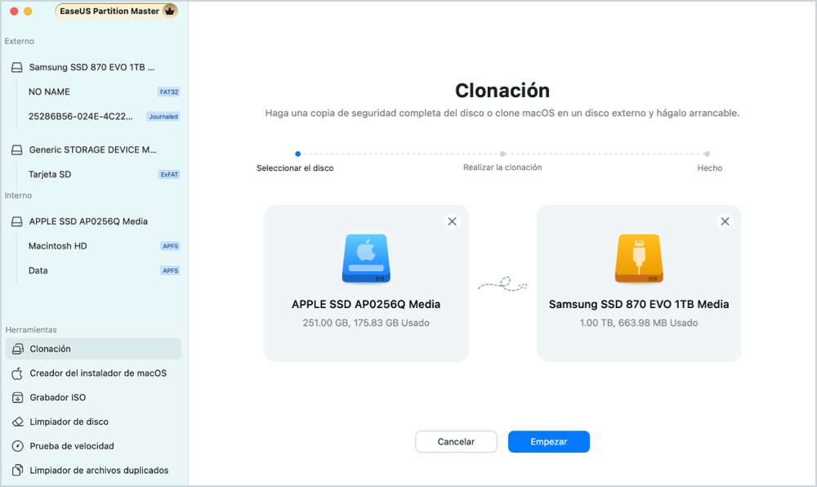Click the Samsung SSD 870 EVO drive icon in sidebar
Screen dimensions: 817x487
(x=17, y=67)
